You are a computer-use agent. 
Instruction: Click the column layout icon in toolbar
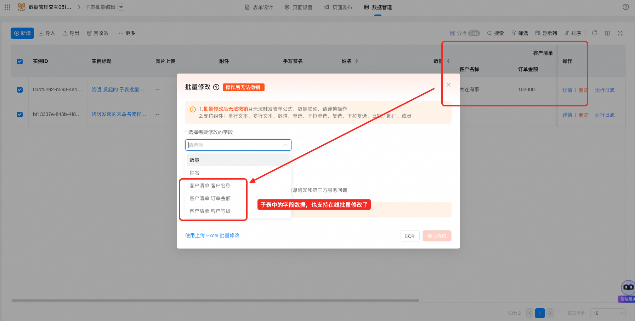[607, 33]
